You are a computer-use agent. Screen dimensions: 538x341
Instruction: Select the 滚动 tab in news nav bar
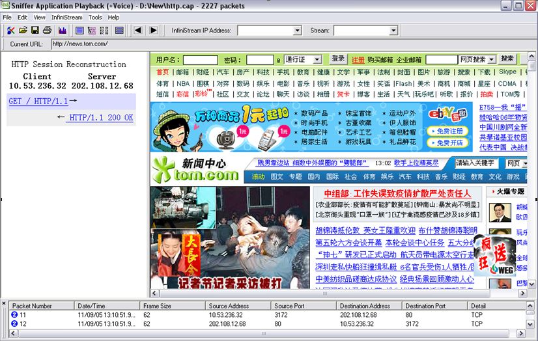pyautogui.click(x=258, y=177)
